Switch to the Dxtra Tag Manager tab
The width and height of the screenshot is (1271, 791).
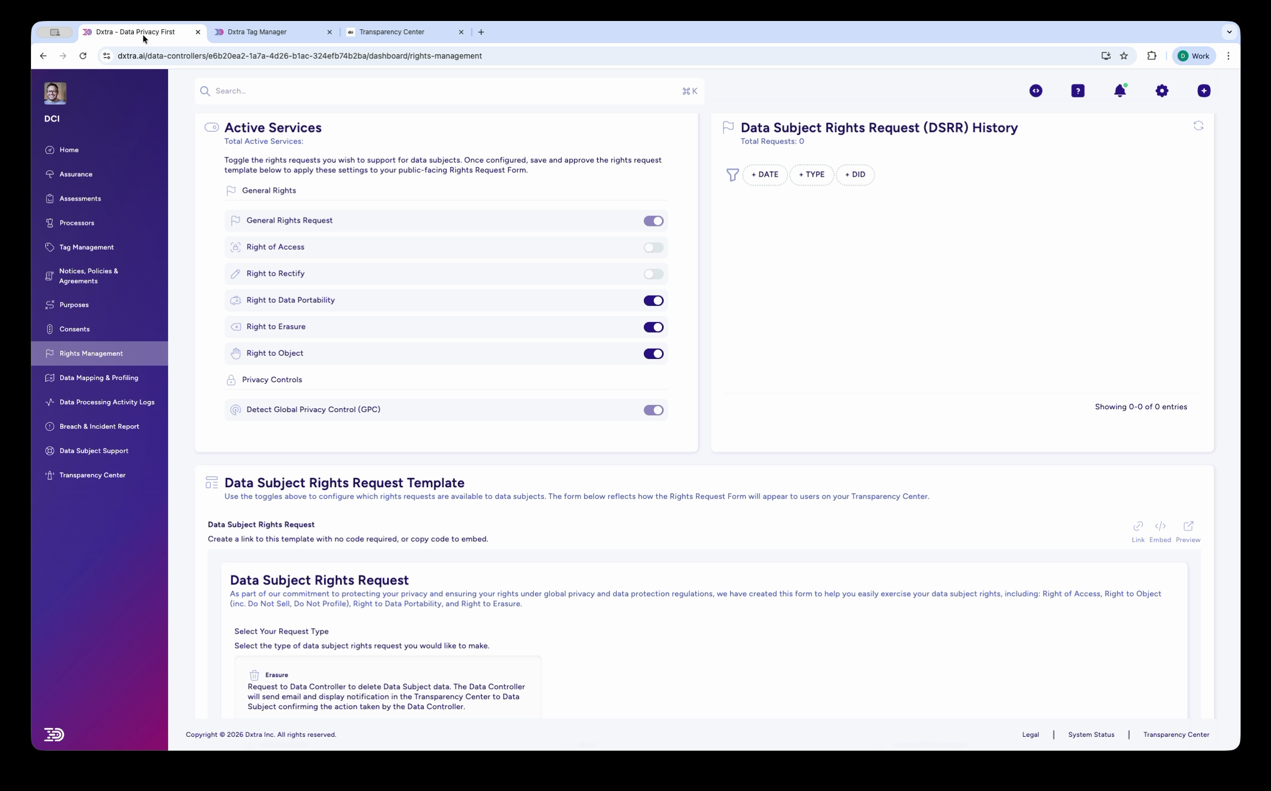tap(258, 32)
